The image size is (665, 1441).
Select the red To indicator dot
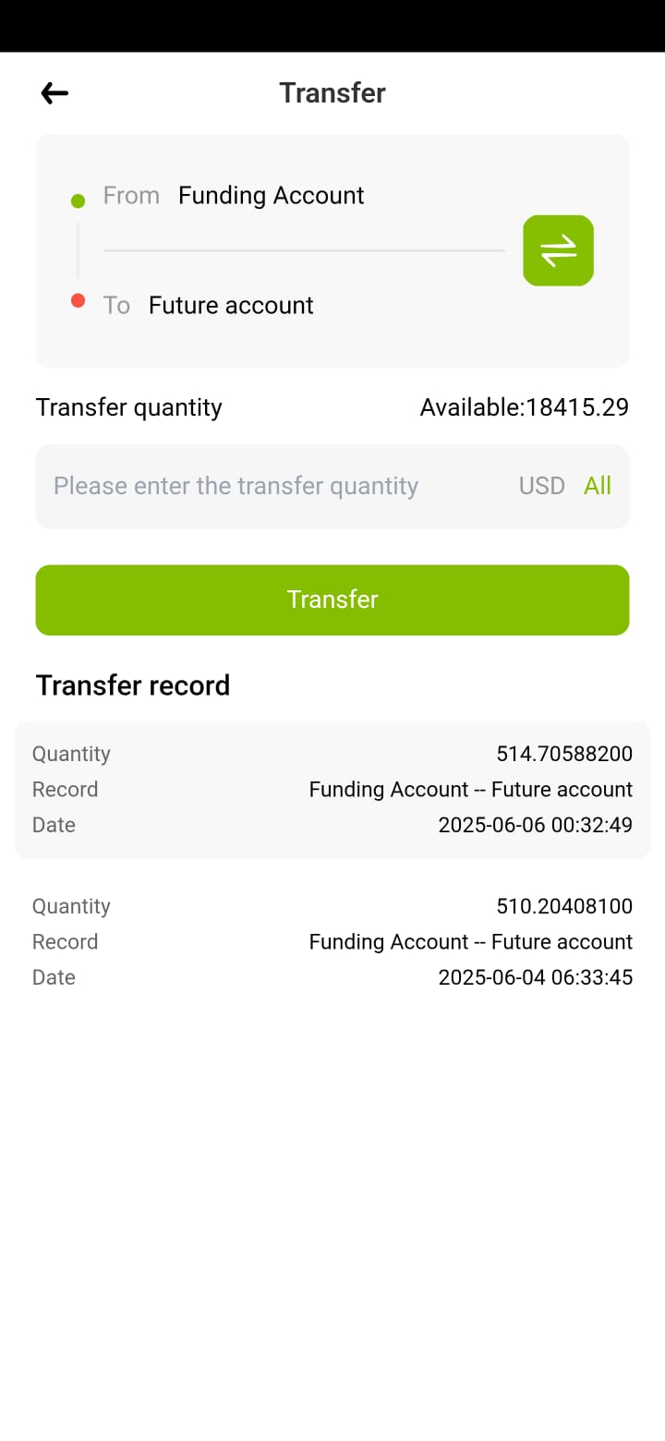[78, 300]
